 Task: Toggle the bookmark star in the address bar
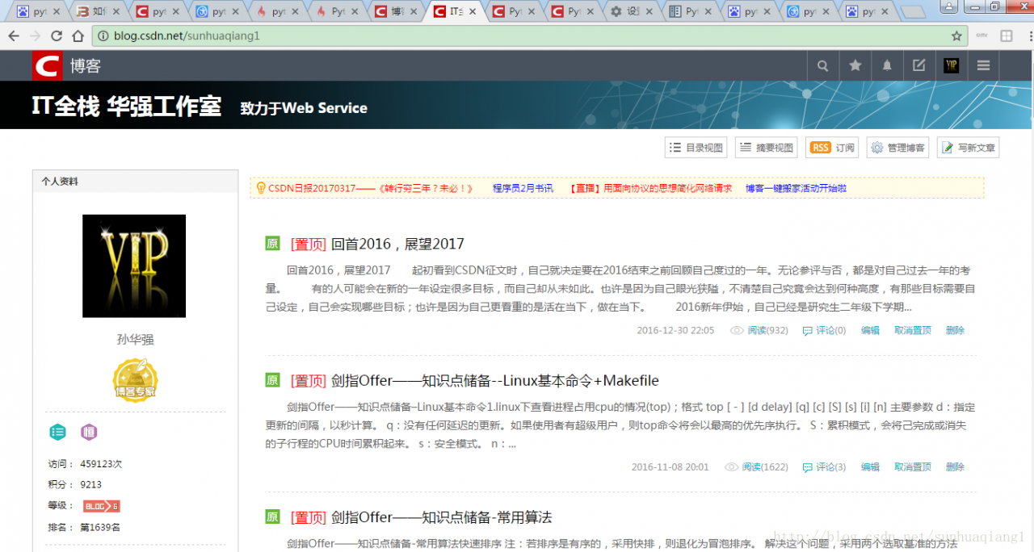(x=956, y=36)
